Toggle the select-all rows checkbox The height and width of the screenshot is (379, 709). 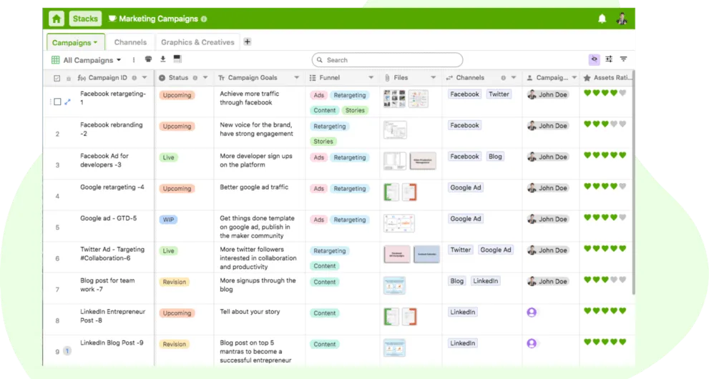57,78
